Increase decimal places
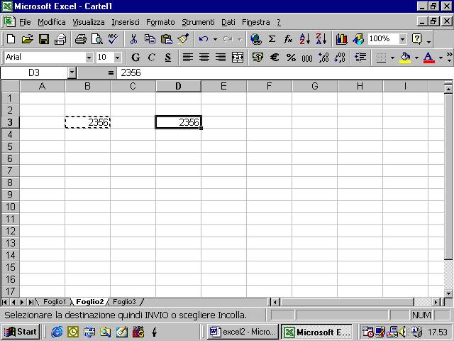This screenshot has height=341, width=454. click(x=323, y=57)
